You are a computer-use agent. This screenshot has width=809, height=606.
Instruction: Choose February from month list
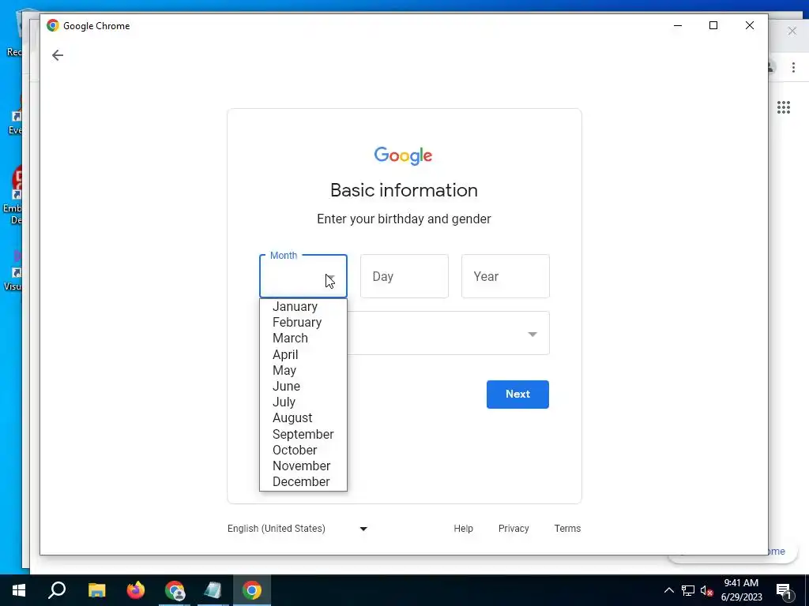[x=303, y=323]
